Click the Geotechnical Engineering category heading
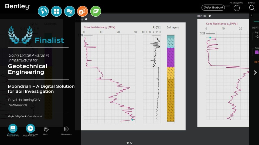259x145 pixels. coord(28,69)
